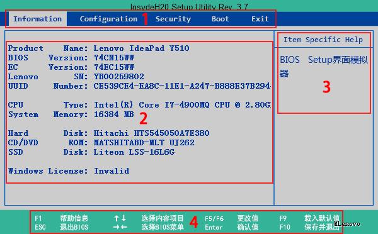This screenshot has height=234, width=378.
Task: Select SSD Disk value Liteon LSS-16L6G
Action: [134, 152]
